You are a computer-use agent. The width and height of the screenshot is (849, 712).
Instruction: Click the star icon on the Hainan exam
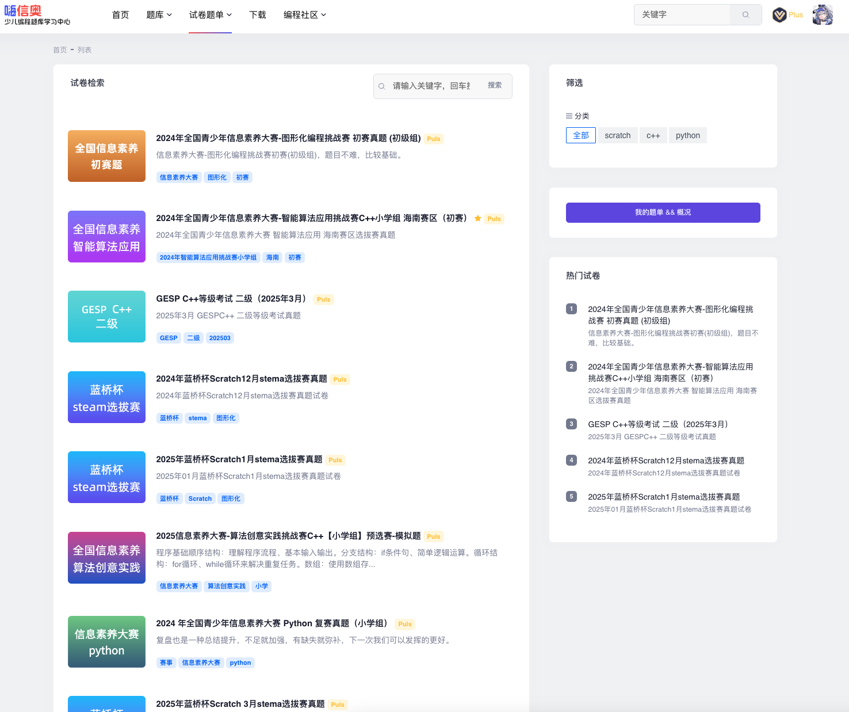[x=477, y=218]
